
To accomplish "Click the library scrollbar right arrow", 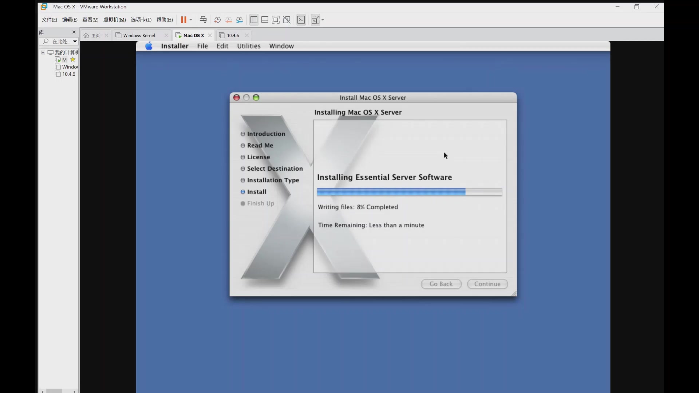I will tap(74, 391).
